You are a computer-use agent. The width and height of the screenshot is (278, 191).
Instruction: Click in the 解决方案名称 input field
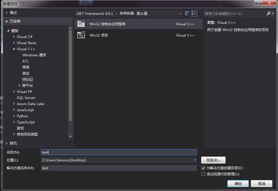[x=119, y=168]
